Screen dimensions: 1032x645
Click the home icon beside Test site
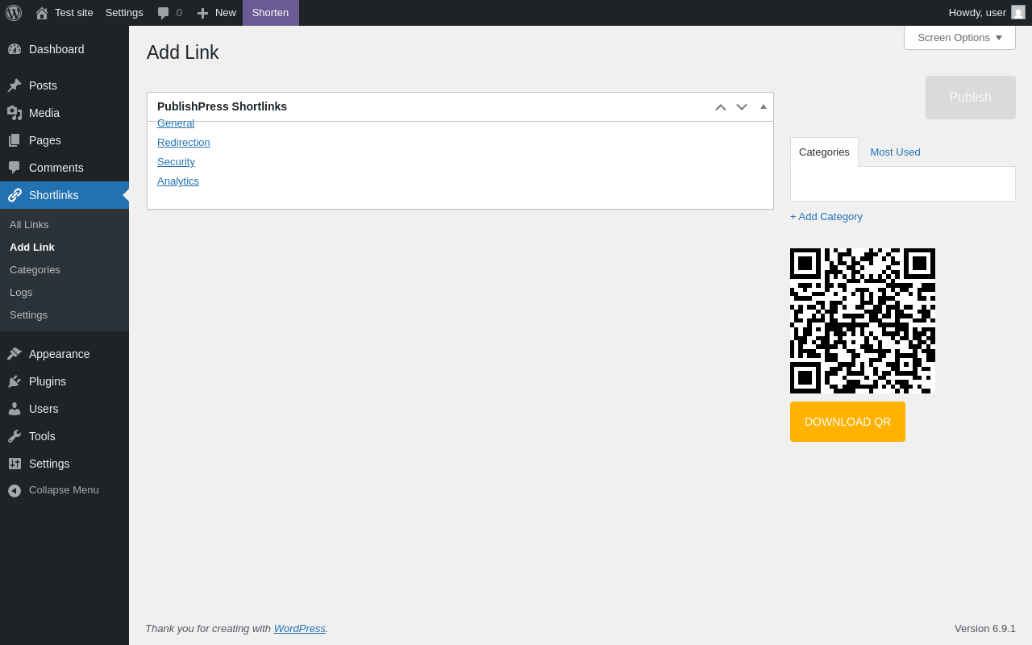click(42, 13)
